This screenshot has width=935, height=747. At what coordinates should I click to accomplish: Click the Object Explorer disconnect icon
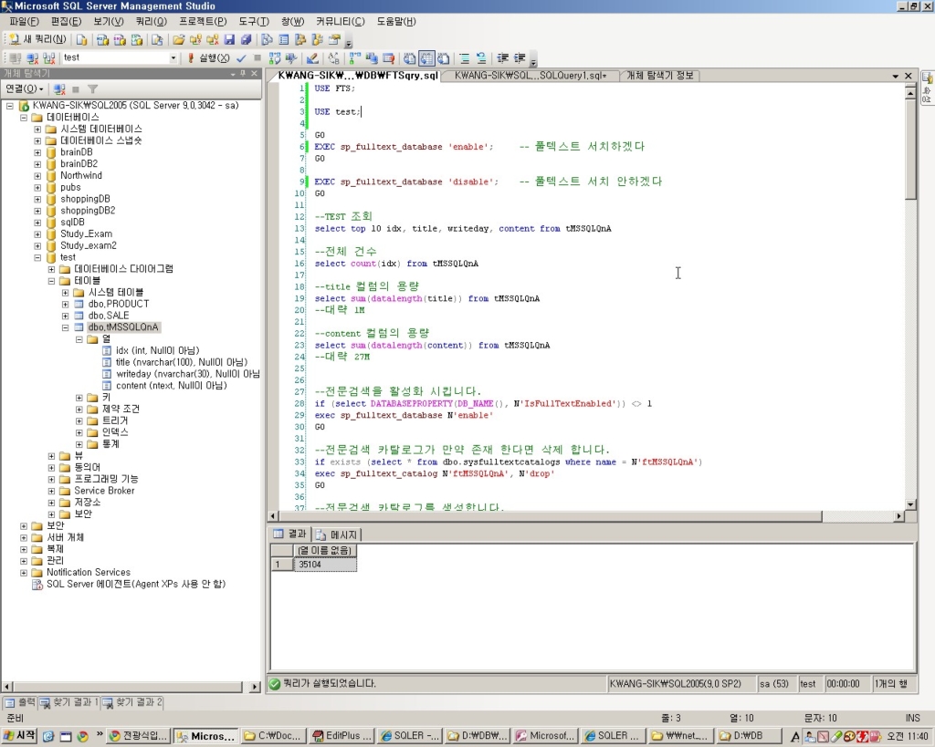[59, 89]
